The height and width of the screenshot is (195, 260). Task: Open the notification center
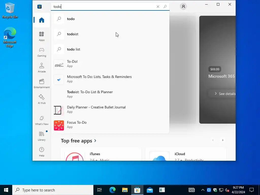pyautogui.click(x=252, y=190)
